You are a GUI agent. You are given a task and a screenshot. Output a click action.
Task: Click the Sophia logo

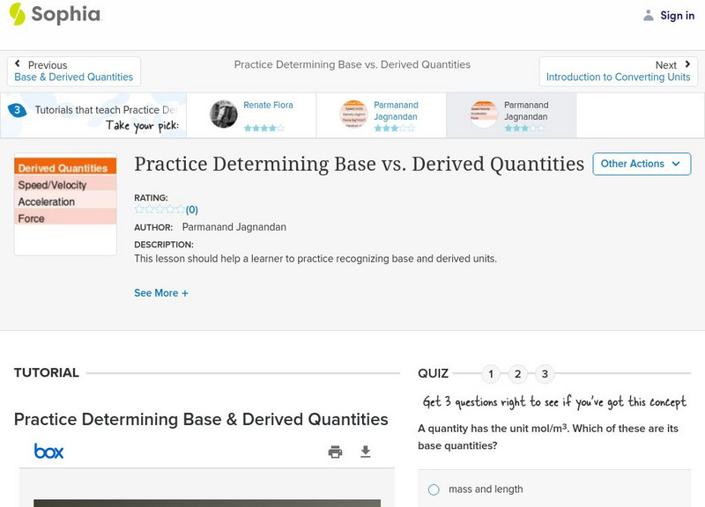tap(56, 14)
